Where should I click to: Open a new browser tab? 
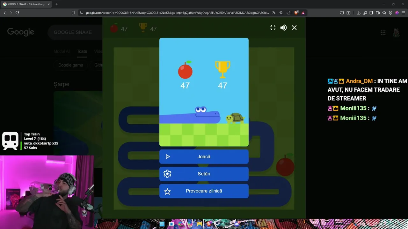56,4
